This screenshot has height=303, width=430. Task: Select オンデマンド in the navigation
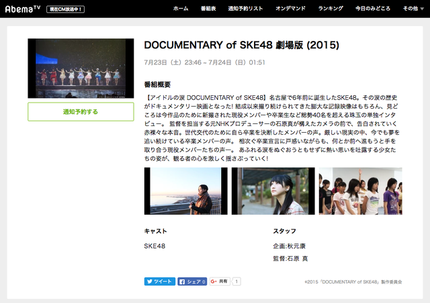point(290,9)
